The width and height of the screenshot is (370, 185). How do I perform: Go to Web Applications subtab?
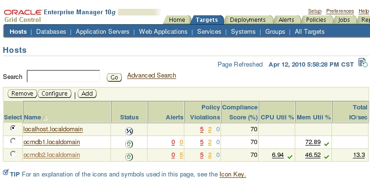[x=163, y=31]
